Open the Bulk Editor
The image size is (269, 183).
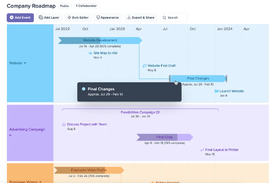coord(78,18)
